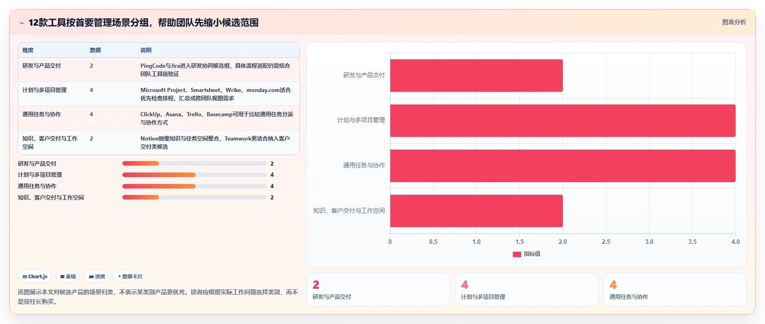Viewport: 765px width, 324px height.
Task: Click the 知识、客户交付与工作空间 chart bar
Action: click(476, 211)
